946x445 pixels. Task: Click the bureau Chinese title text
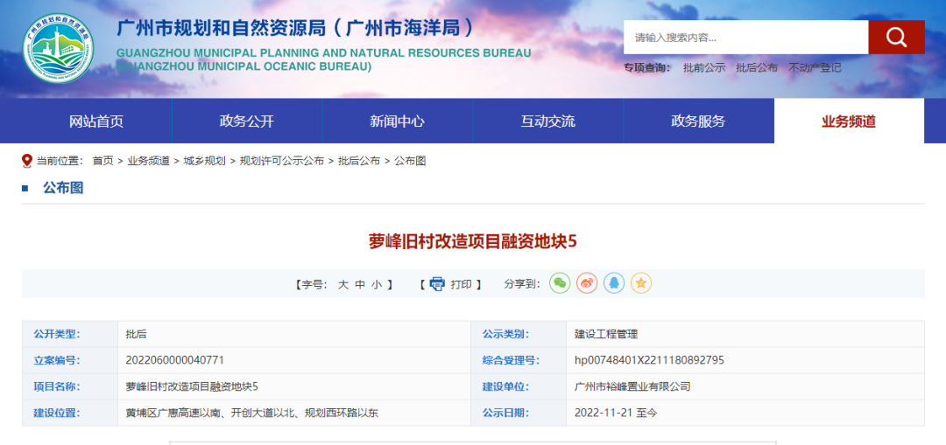coord(296,28)
